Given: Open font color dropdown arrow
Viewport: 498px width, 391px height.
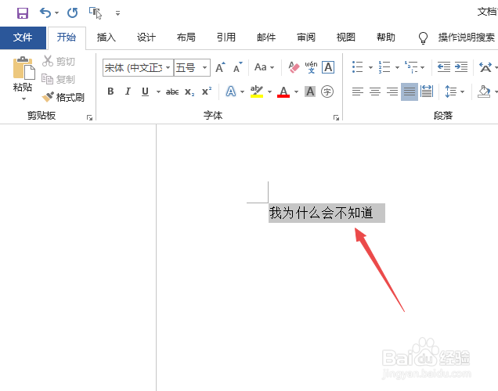Looking at the screenshot, I should [296, 92].
